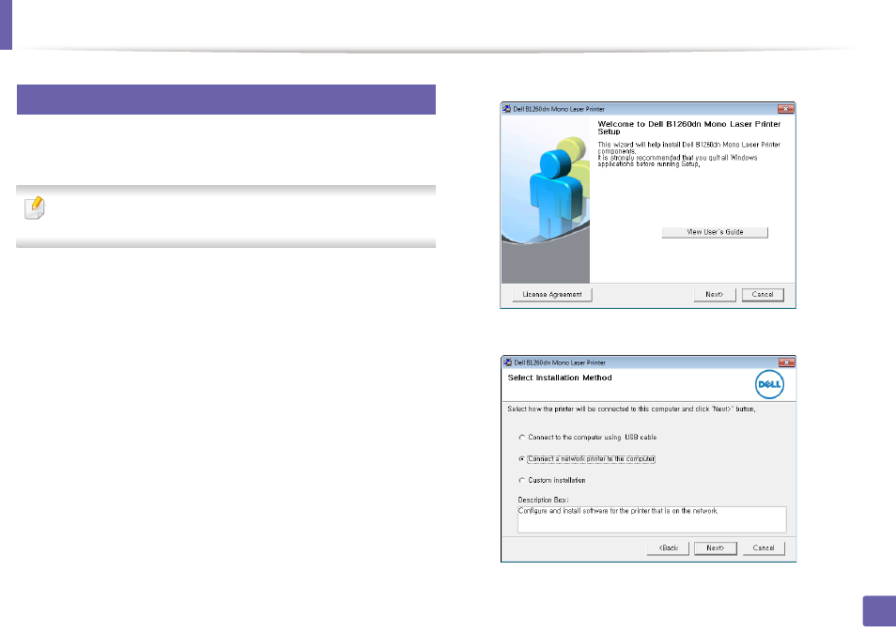This screenshot has height=633, width=896.
Task: Click the 'Description Box:' label
Action: coord(543,500)
